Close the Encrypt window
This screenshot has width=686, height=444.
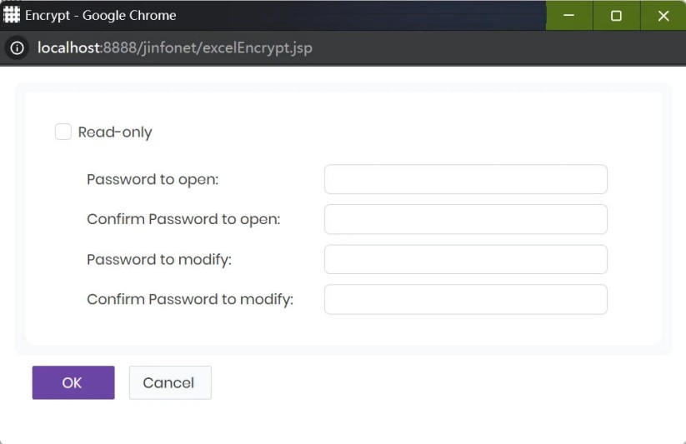pos(663,15)
